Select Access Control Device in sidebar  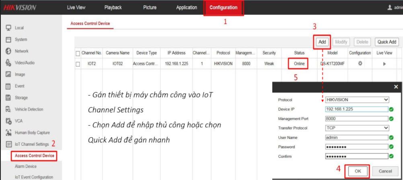(35, 155)
